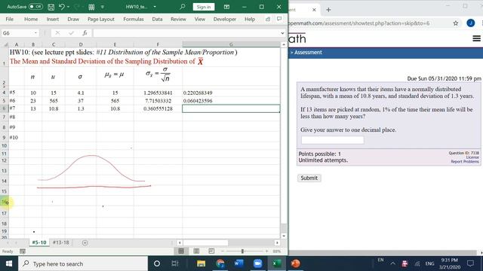Select cell containing 0.360555128
Viewport: 483px width, 271px height.
click(158, 108)
